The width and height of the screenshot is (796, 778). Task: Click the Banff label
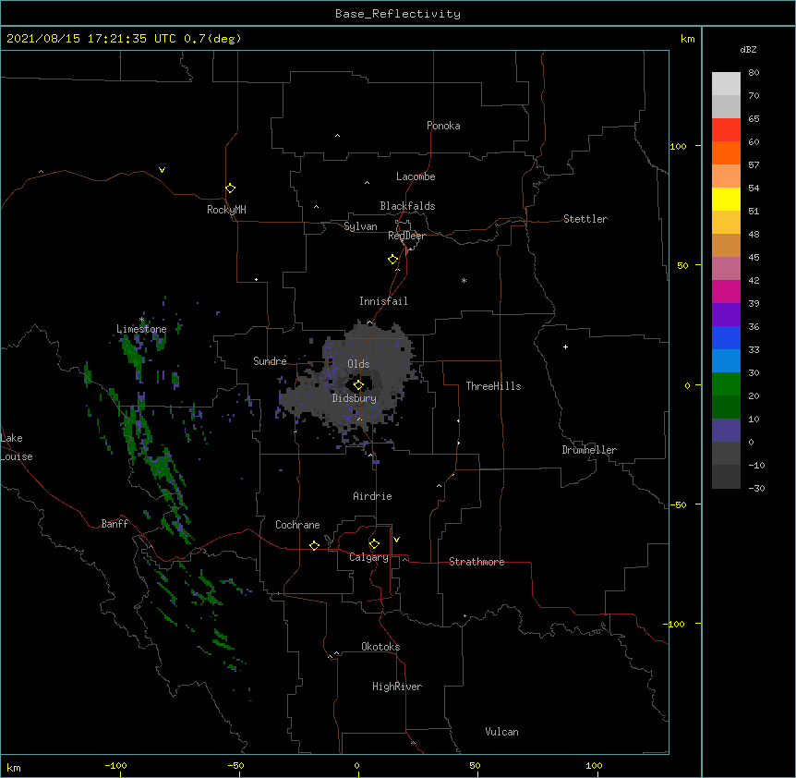(115, 524)
